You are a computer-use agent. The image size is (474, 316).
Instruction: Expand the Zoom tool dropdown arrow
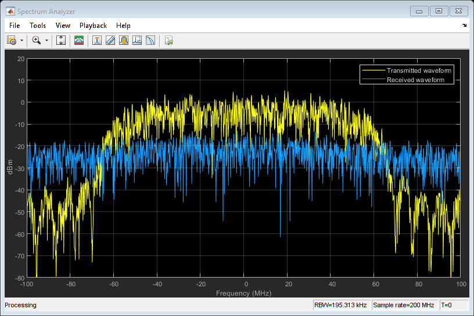[47, 41]
